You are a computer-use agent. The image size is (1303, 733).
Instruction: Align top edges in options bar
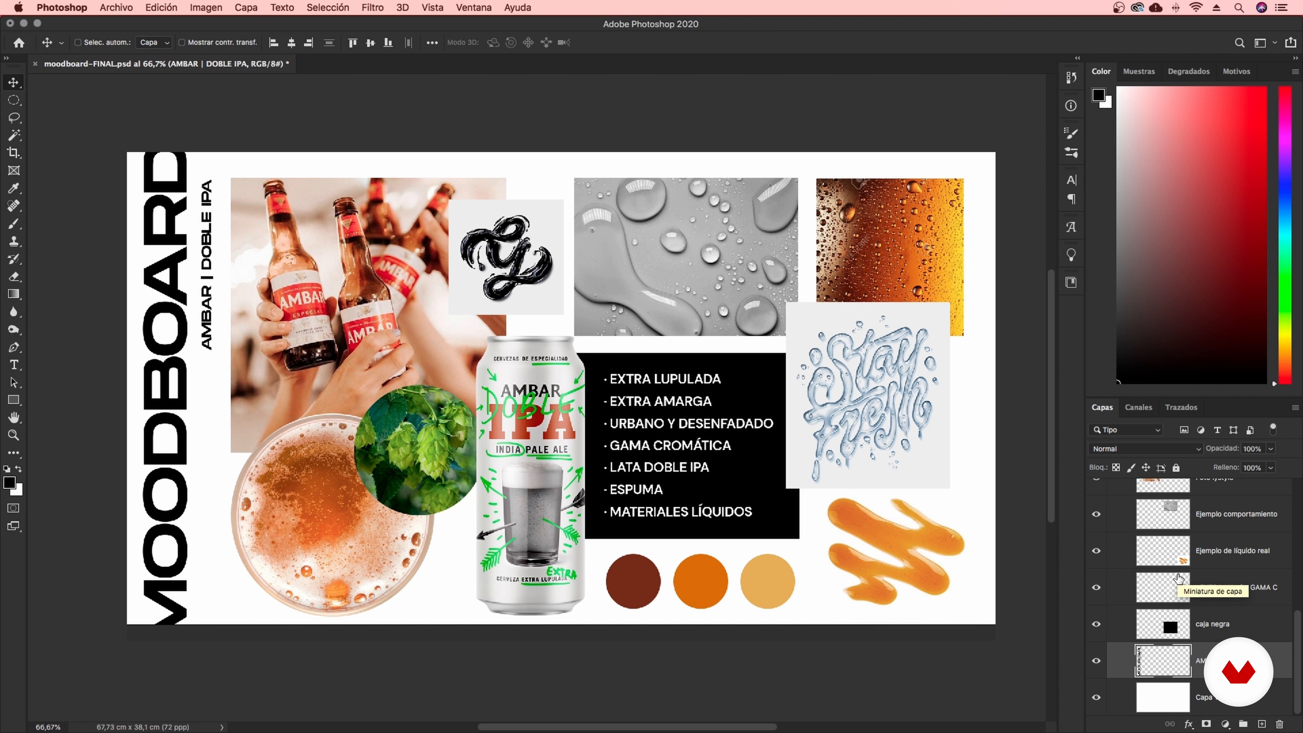click(353, 42)
